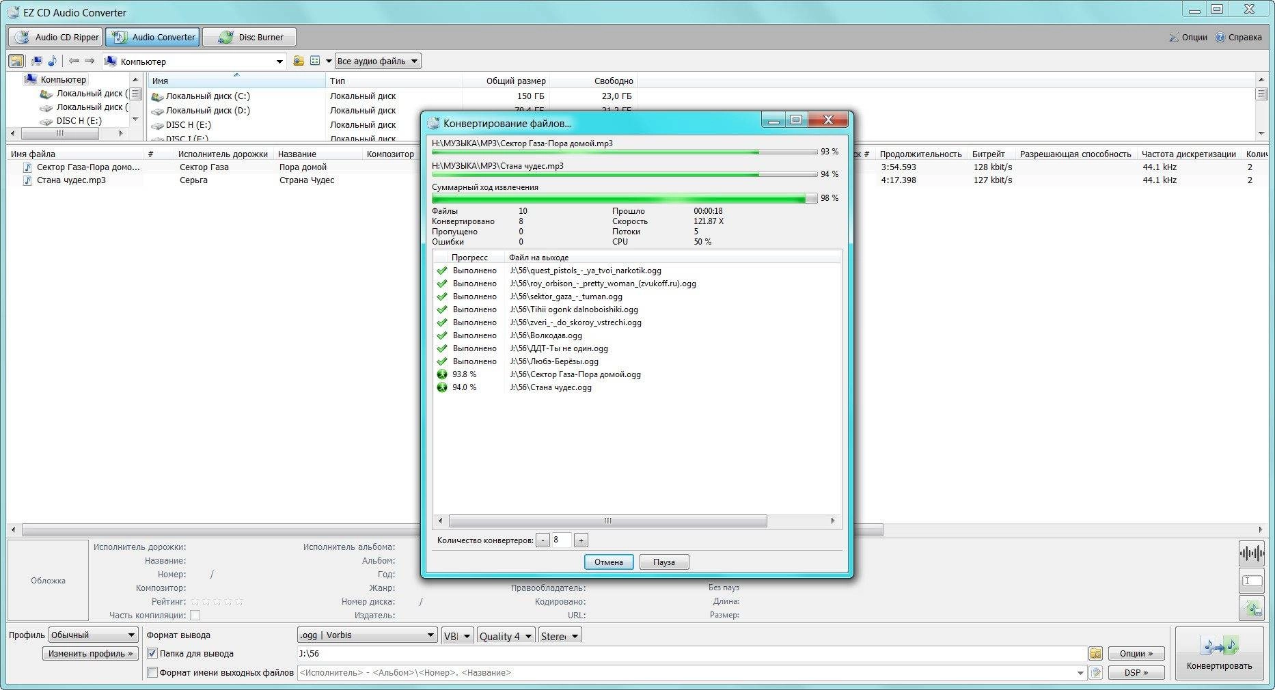Browse for output folder with folder icon
The image size is (1275, 690).
pyautogui.click(x=1095, y=654)
